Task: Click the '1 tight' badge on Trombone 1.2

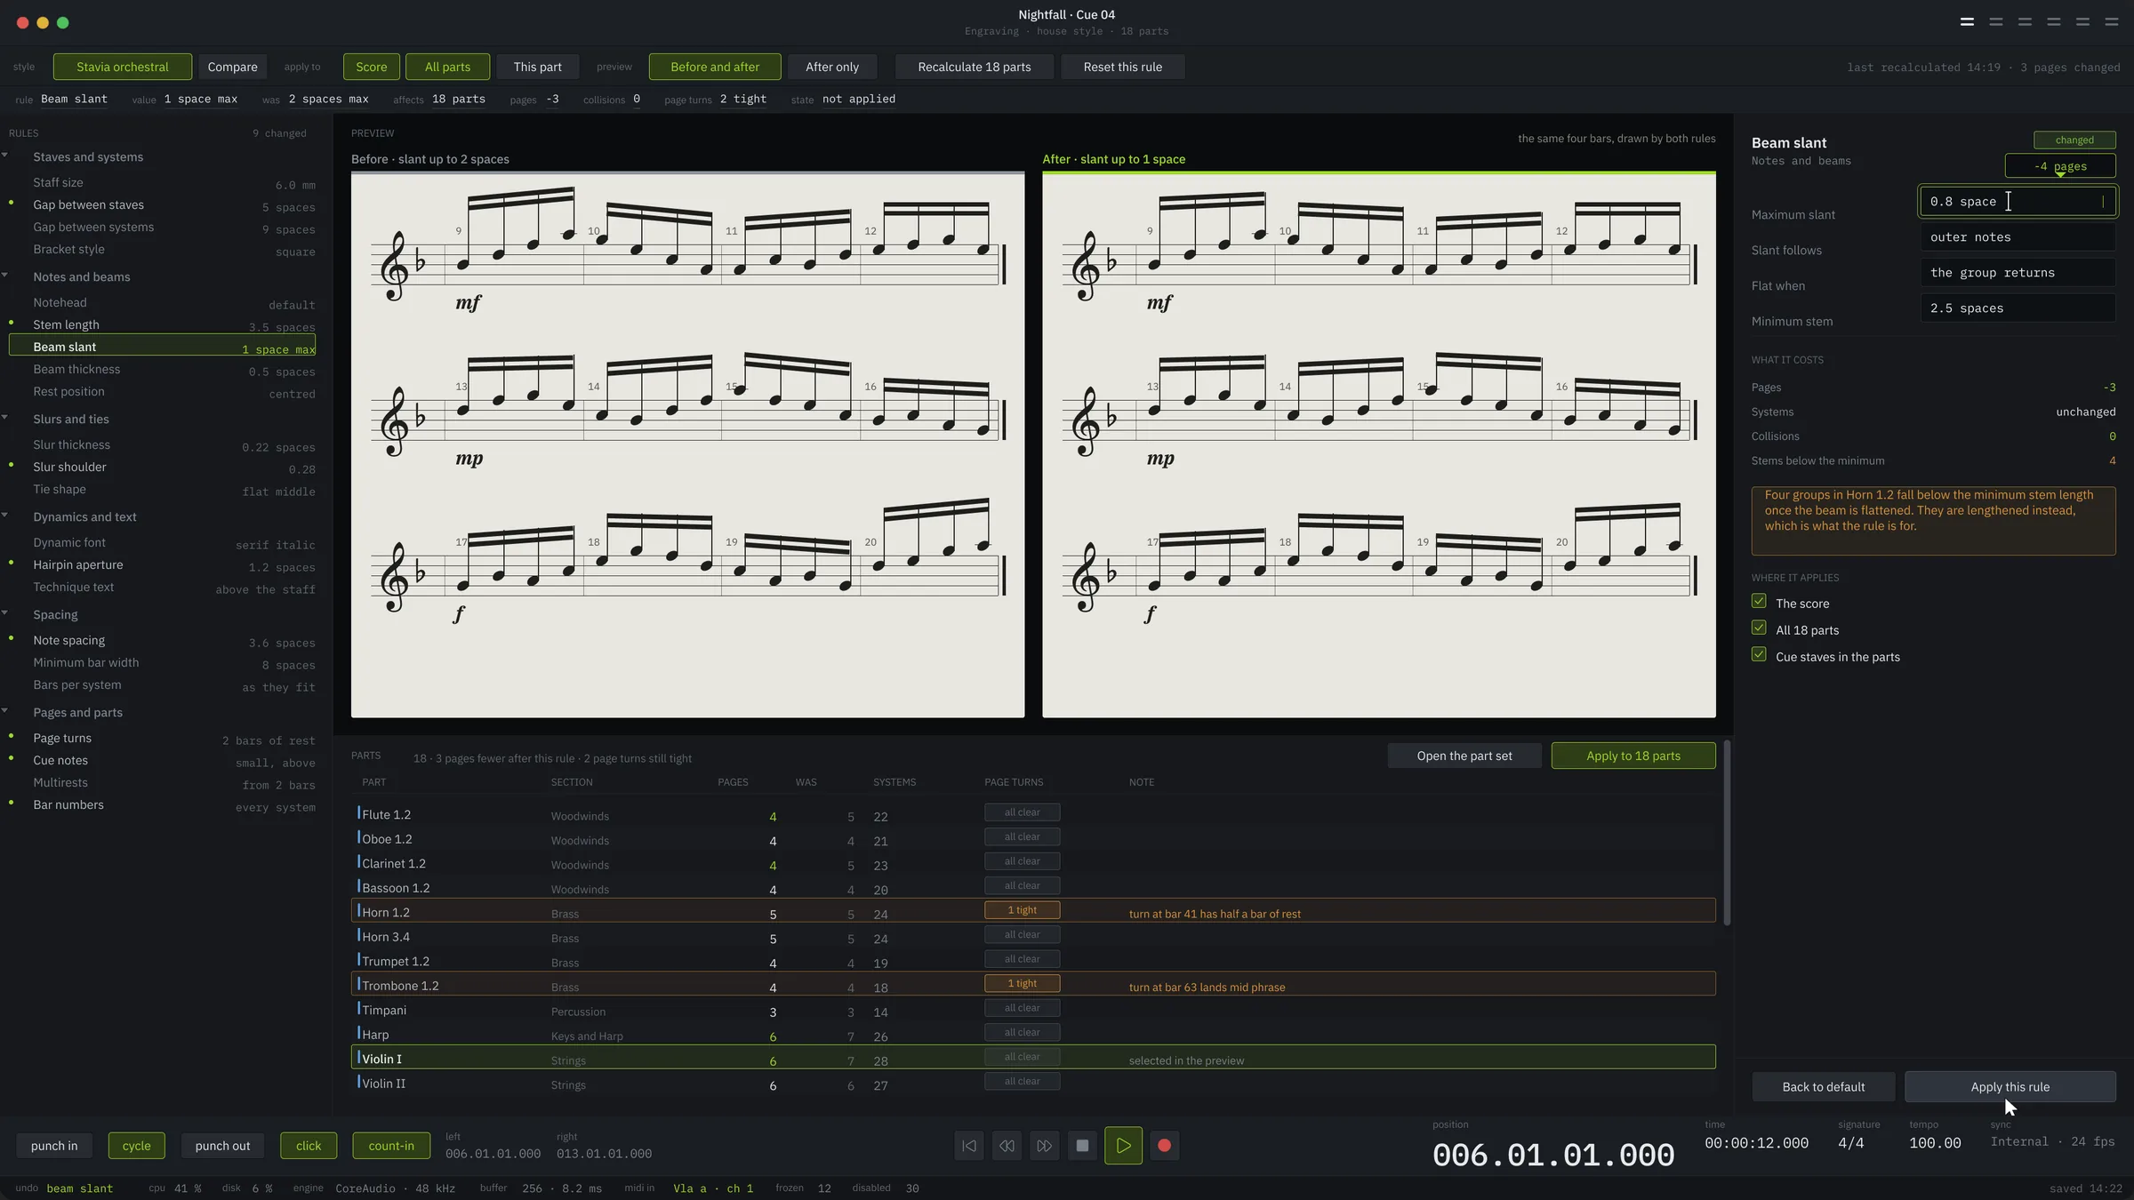Action: coord(1022,983)
